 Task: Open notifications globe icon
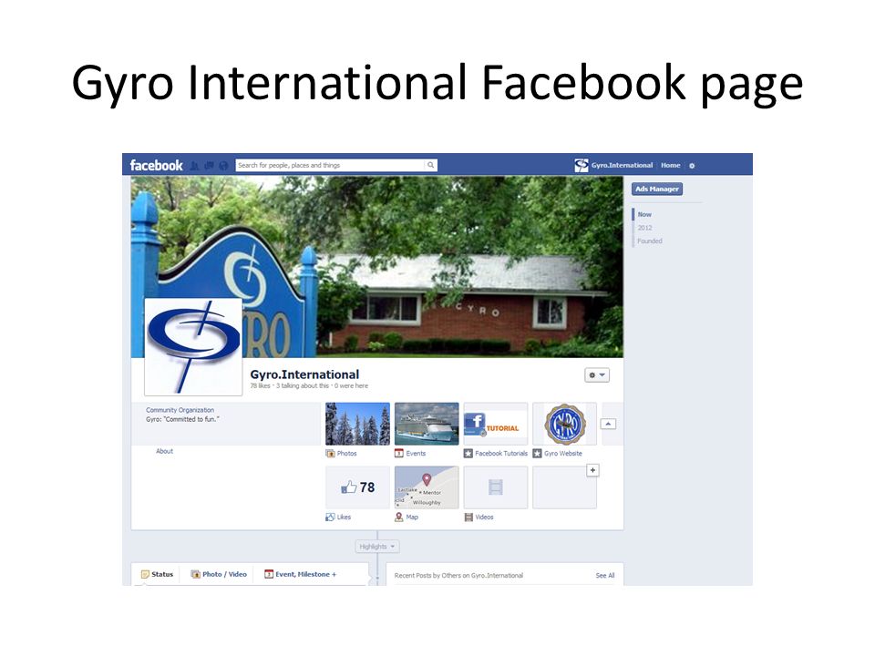223,166
